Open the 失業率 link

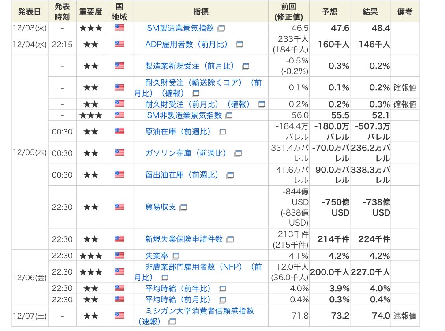(x=157, y=256)
